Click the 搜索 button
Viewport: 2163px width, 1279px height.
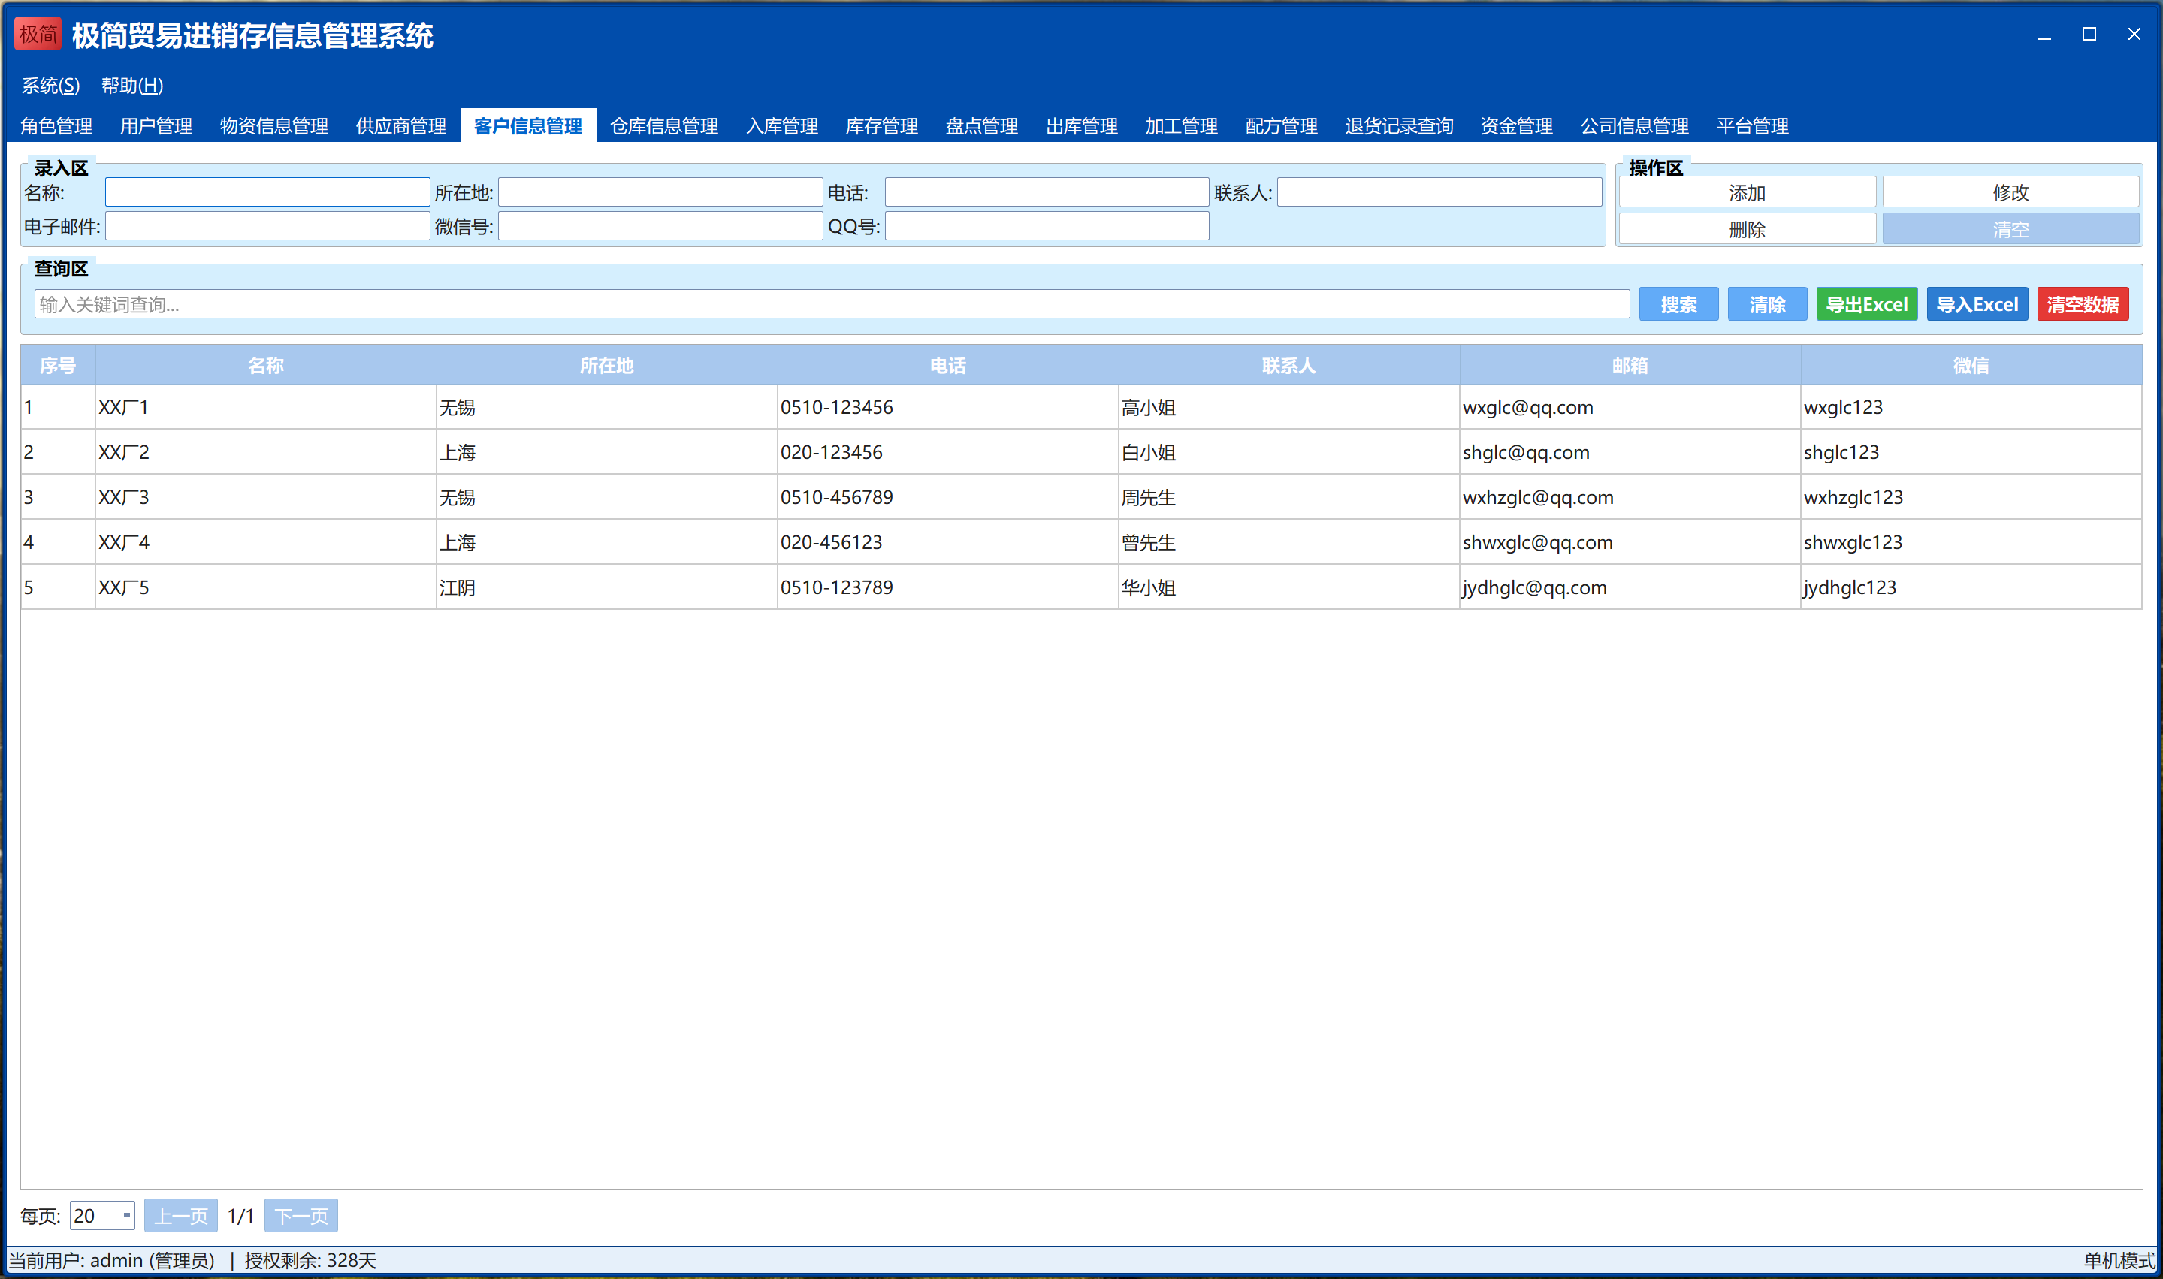point(1678,304)
